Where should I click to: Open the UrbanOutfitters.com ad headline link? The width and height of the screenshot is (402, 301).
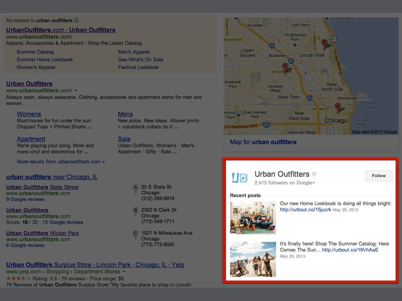61,30
